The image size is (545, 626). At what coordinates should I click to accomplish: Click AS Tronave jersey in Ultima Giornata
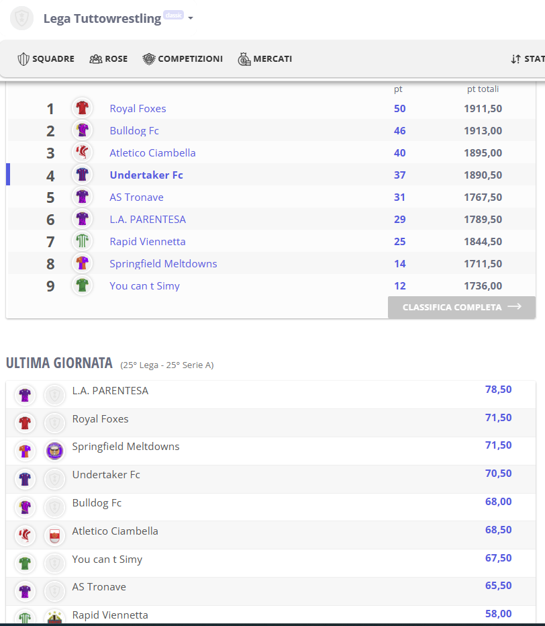(25, 591)
